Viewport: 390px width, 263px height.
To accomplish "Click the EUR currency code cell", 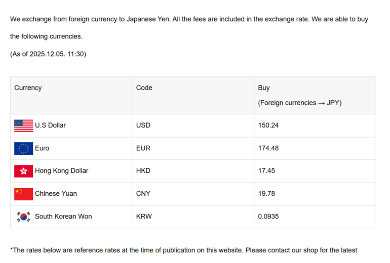I will [143, 148].
